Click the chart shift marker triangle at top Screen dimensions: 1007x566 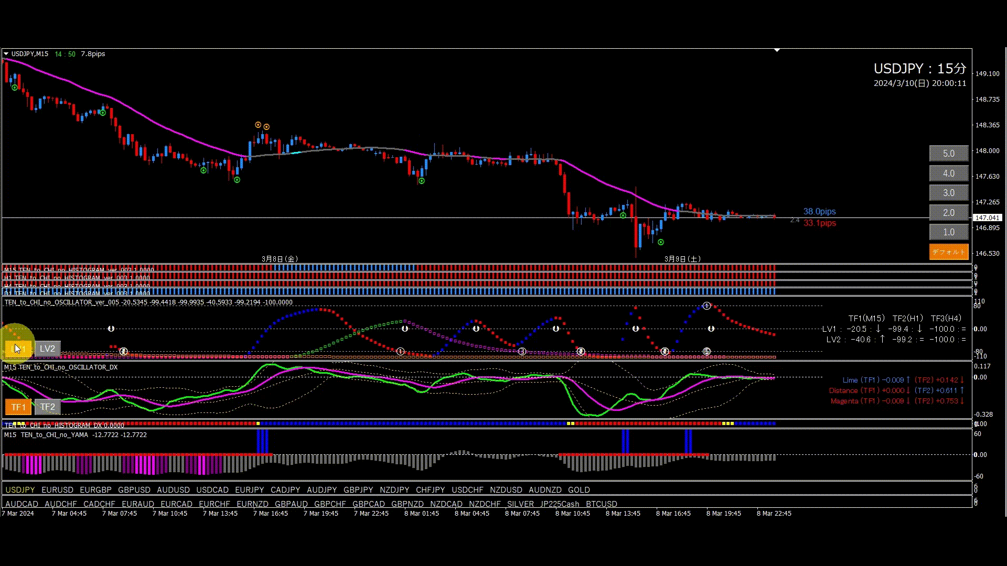777,50
